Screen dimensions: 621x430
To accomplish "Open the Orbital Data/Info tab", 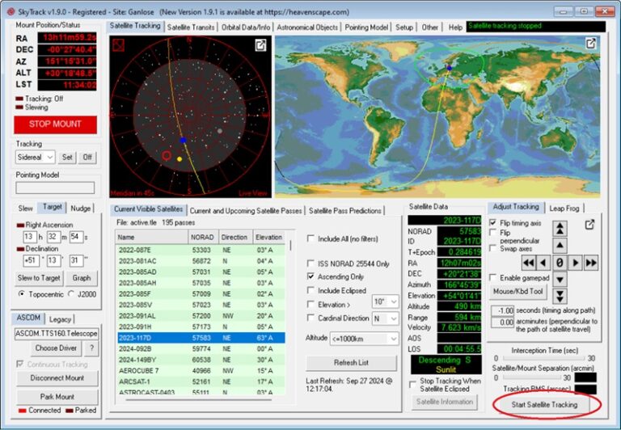I will 246,27.
